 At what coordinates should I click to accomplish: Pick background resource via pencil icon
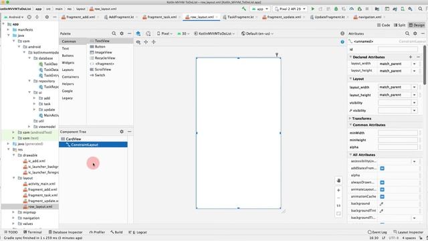click(x=382, y=204)
